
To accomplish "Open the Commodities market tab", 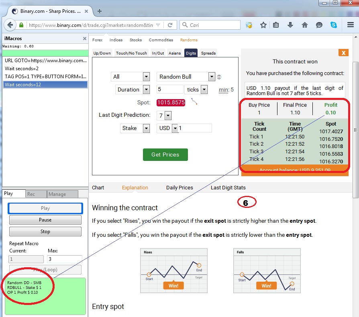I will click(161, 40).
